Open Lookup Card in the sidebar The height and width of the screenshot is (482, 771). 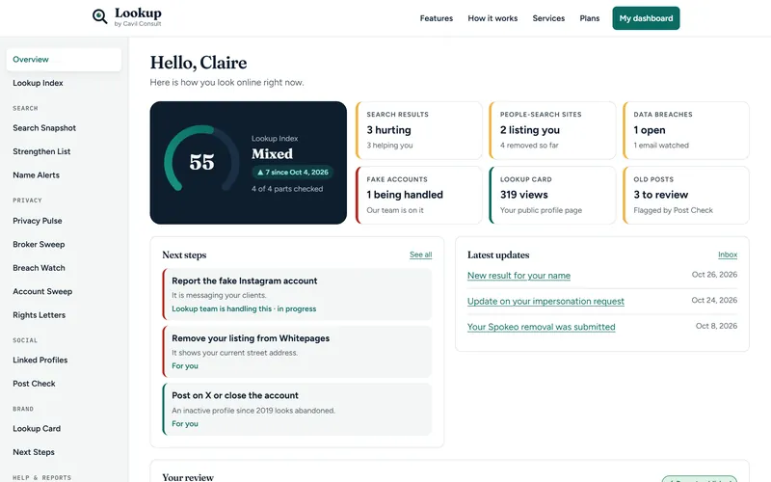(64, 429)
